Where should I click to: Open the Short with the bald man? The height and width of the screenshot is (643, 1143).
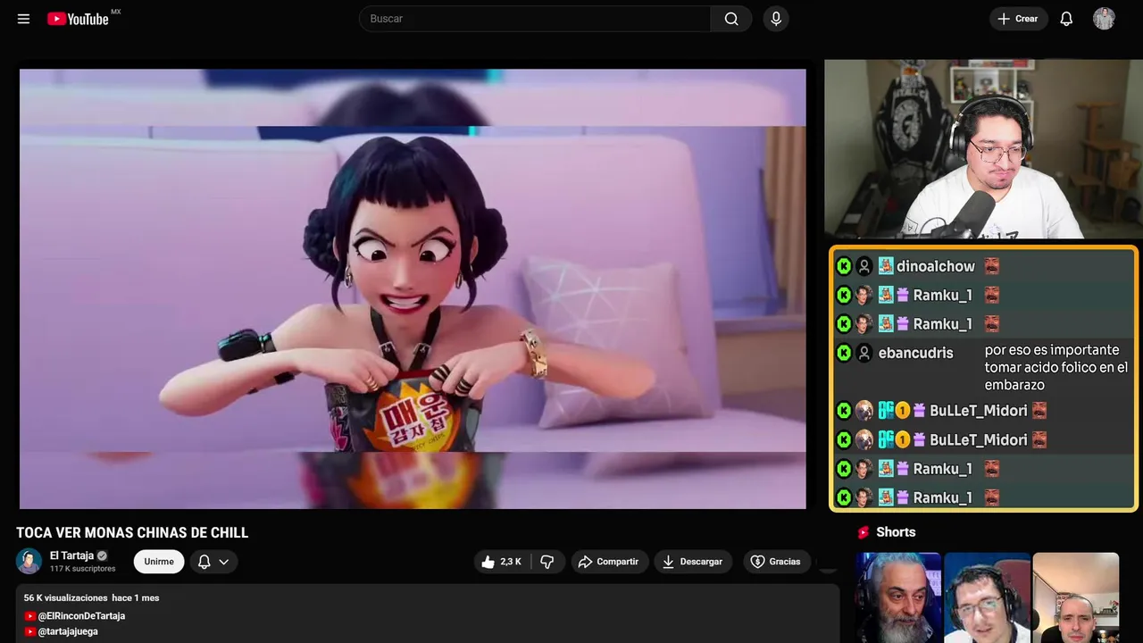(x=1075, y=597)
